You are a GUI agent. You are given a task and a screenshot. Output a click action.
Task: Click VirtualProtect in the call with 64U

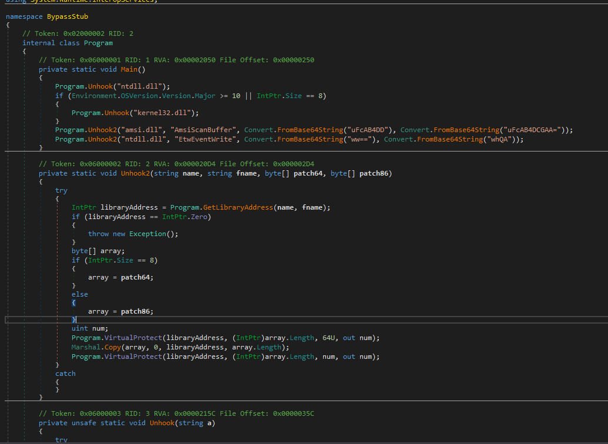point(133,338)
